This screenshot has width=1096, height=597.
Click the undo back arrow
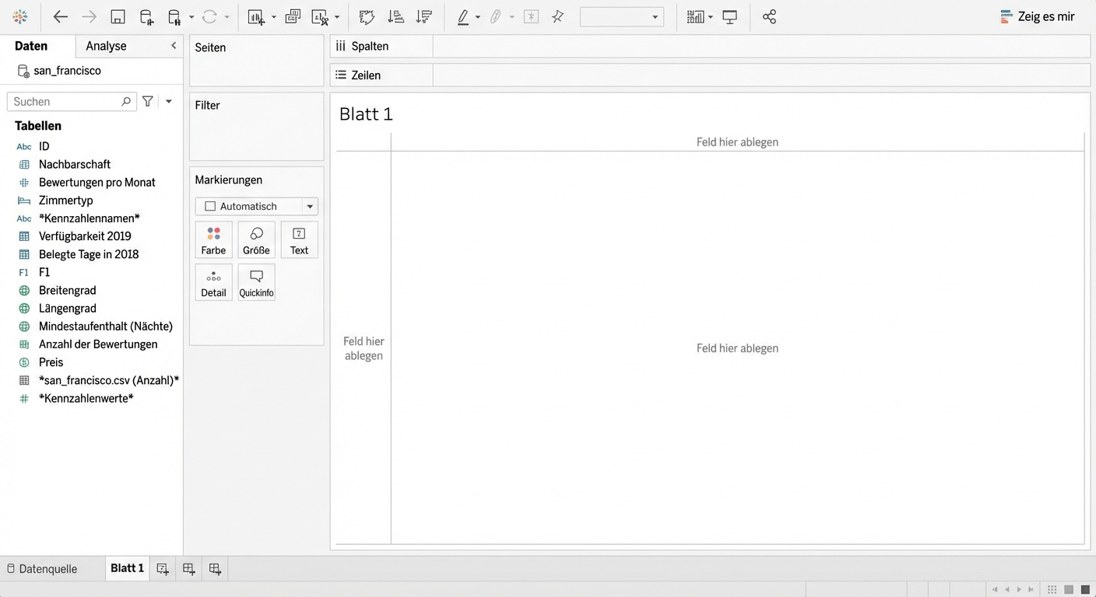(60, 17)
